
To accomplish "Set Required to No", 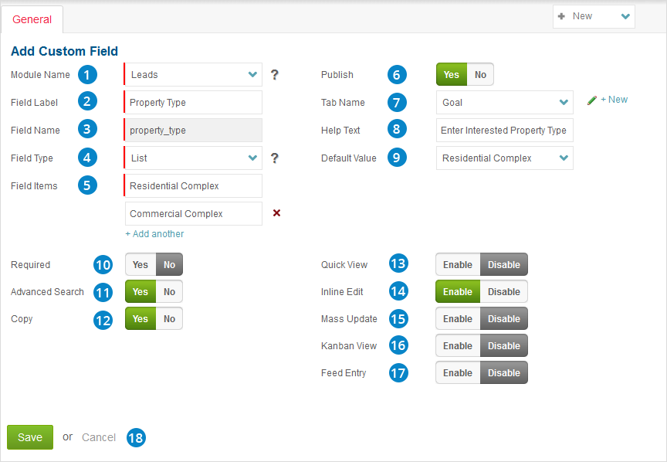I will click(x=169, y=264).
